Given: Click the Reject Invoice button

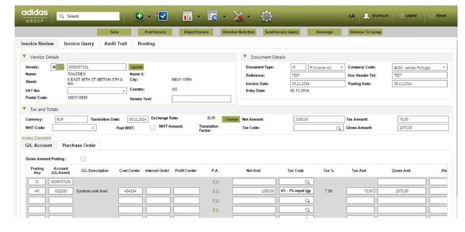Looking at the screenshot, I should coord(196,32).
